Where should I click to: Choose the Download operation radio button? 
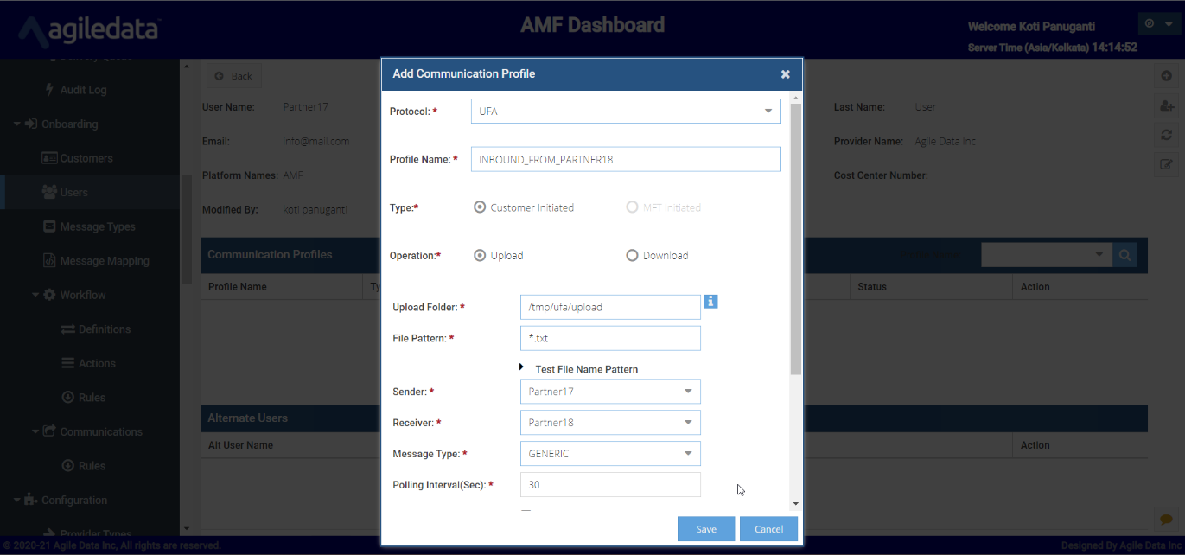[x=632, y=256]
